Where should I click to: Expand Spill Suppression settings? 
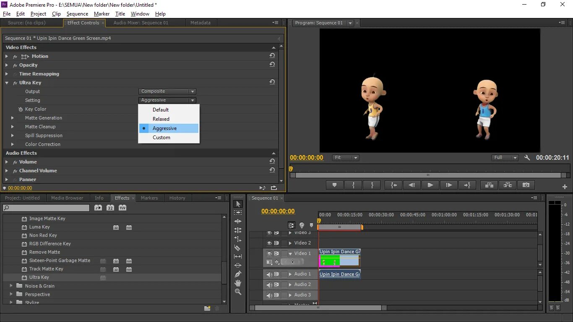point(13,135)
